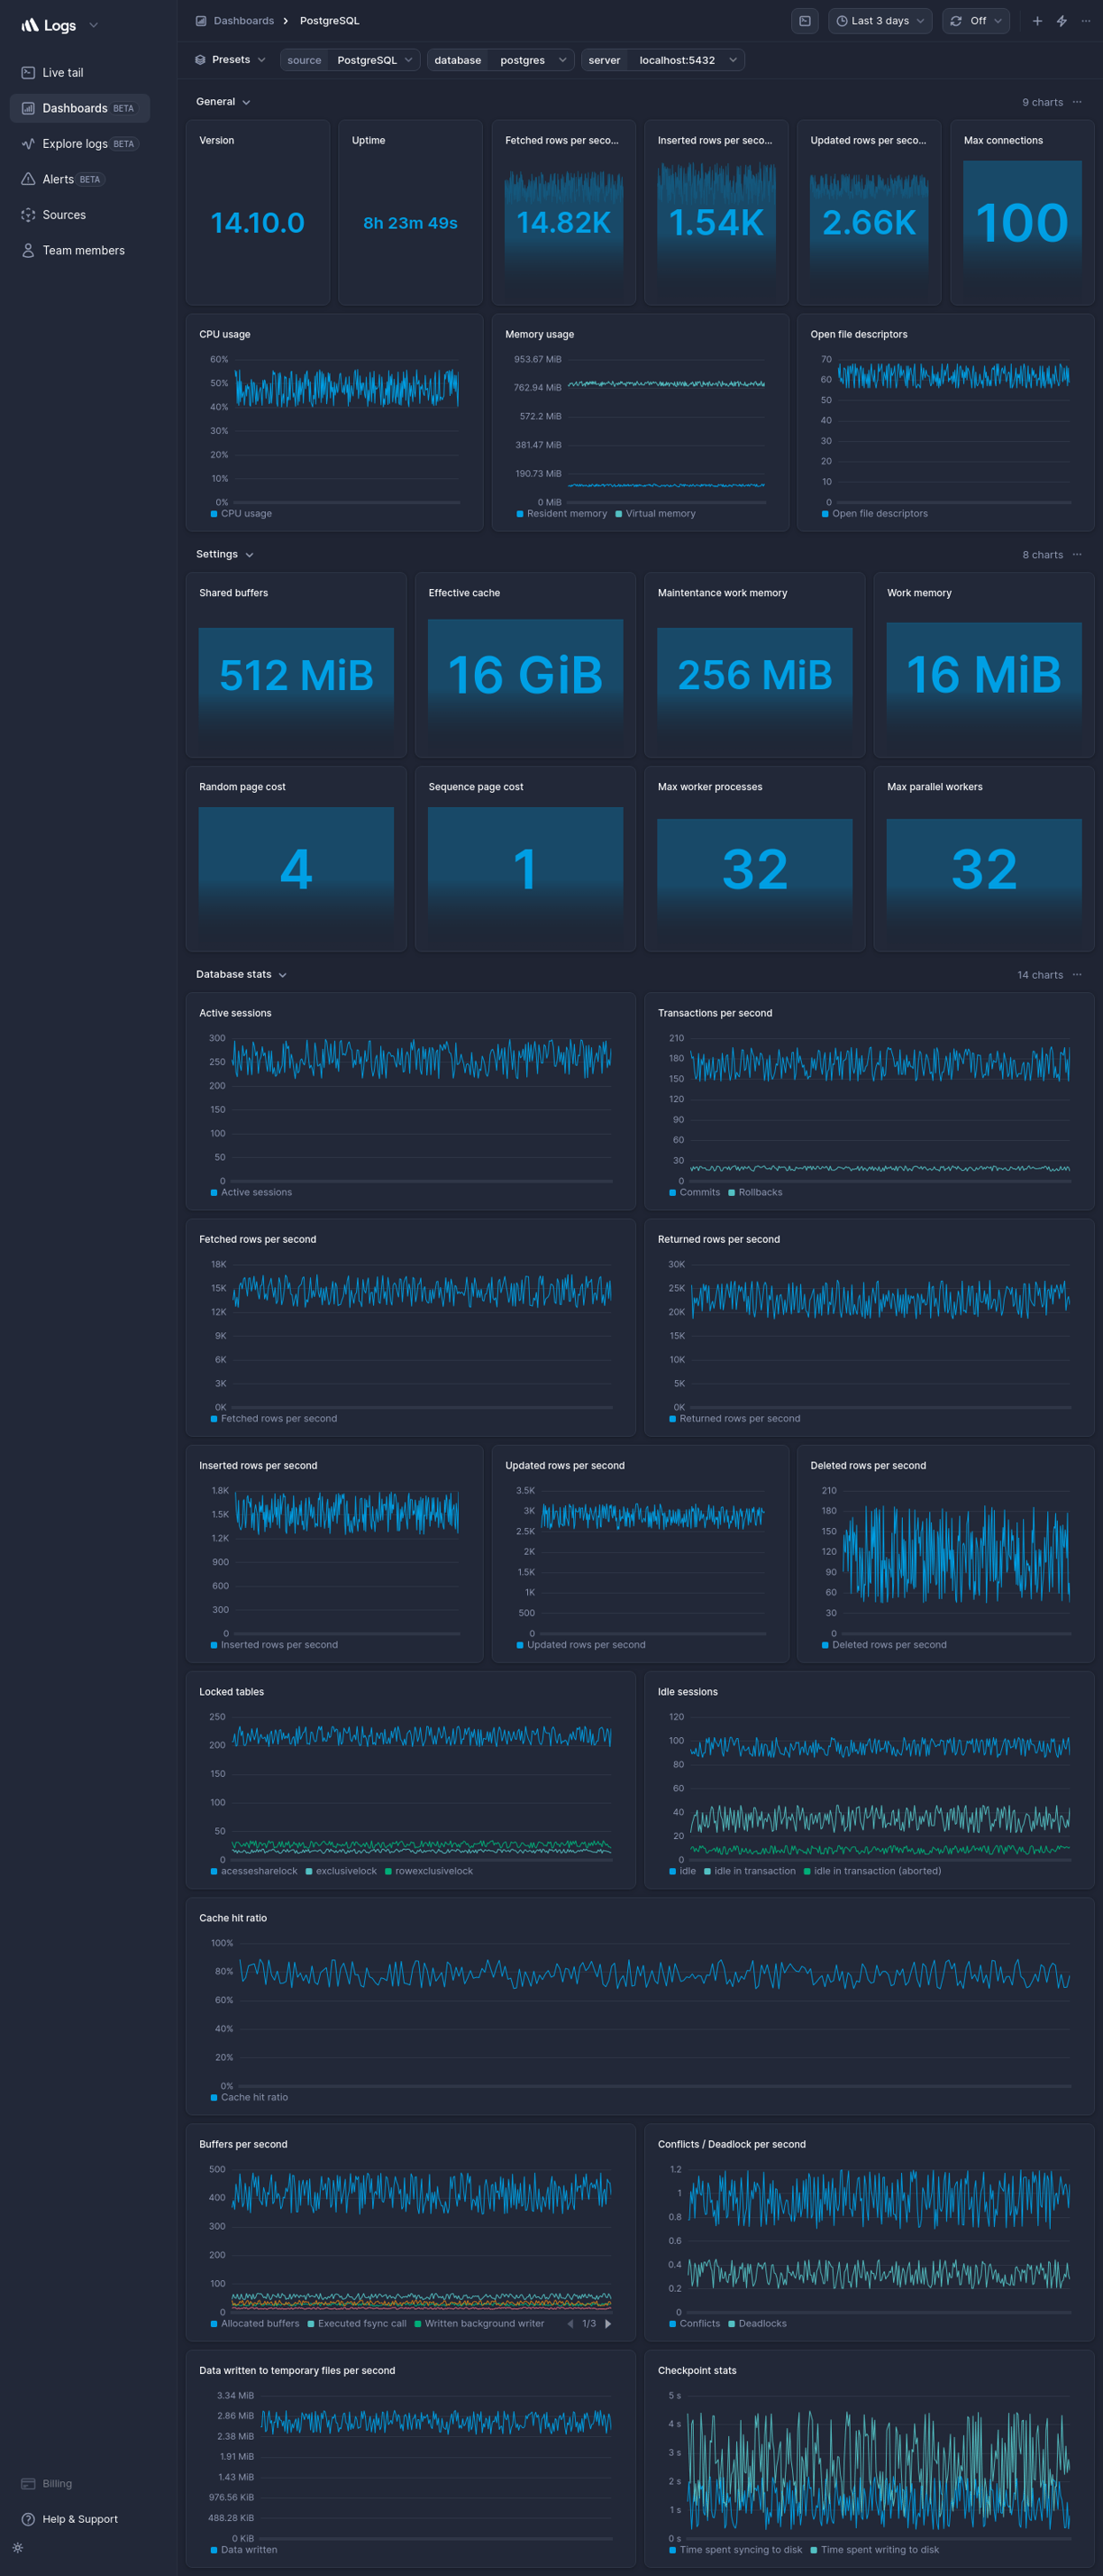This screenshot has height=2576, width=1103.
Task: Open the top bar more options ellipsis
Action: (x=1086, y=21)
